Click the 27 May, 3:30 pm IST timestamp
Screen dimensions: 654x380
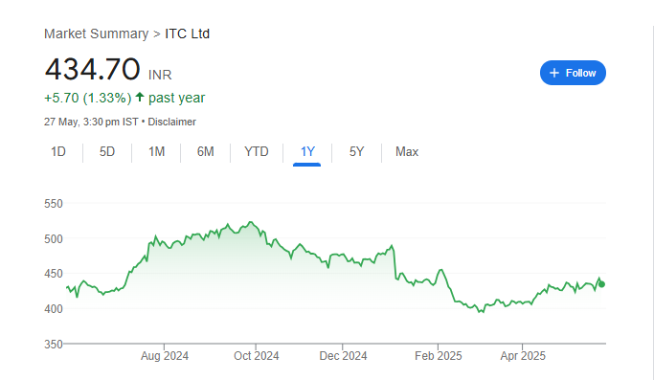91,122
